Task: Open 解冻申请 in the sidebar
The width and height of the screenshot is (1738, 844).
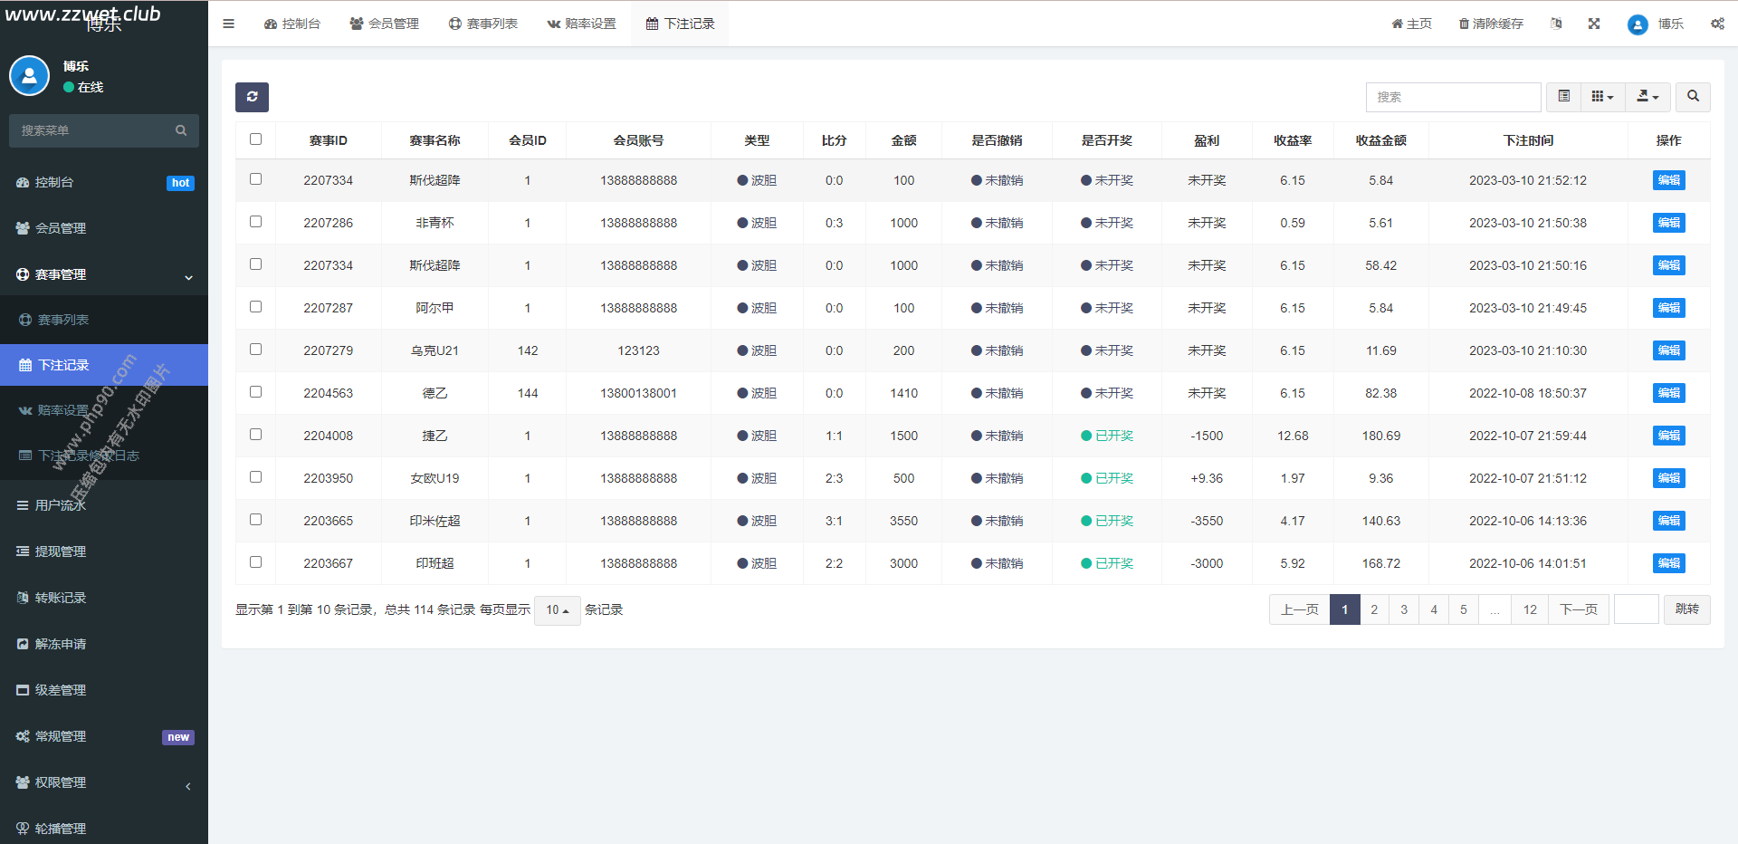Action: (104, 644)
